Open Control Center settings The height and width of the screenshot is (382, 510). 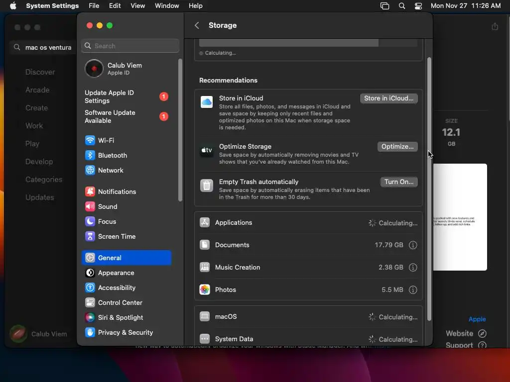126,303
